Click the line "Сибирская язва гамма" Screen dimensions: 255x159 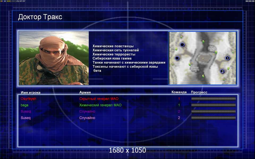pyautogui.click(x=112, y=58)
